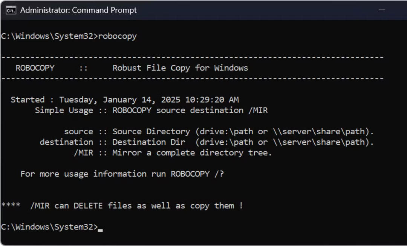Click the "DELETE" word in the warning line
This screenshot has height=246, width=407.
click(x=88, y=206)
